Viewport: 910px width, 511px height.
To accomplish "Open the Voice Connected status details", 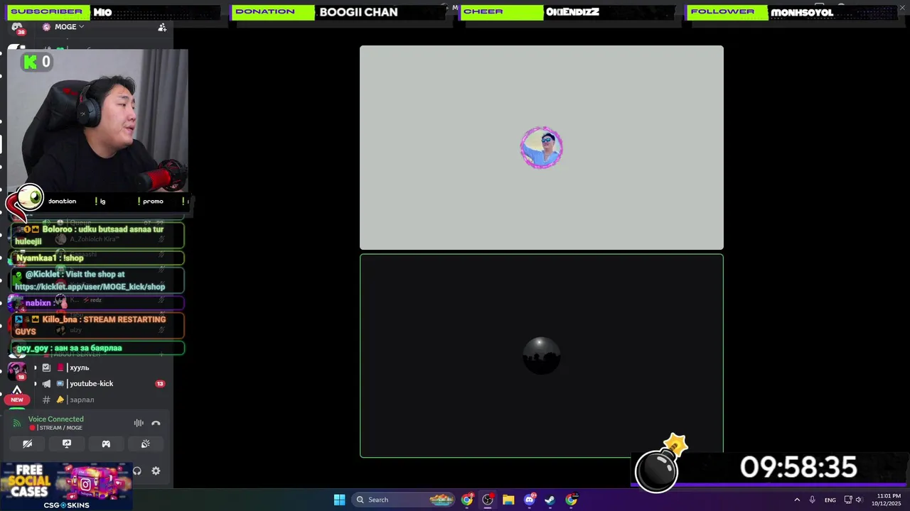I will tap(55, 419).
